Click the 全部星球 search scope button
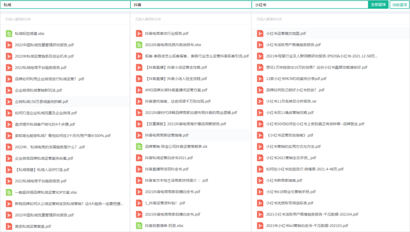The height and width of the screenshot is (232, 410). pyautogui.click(x=378, y=5)
